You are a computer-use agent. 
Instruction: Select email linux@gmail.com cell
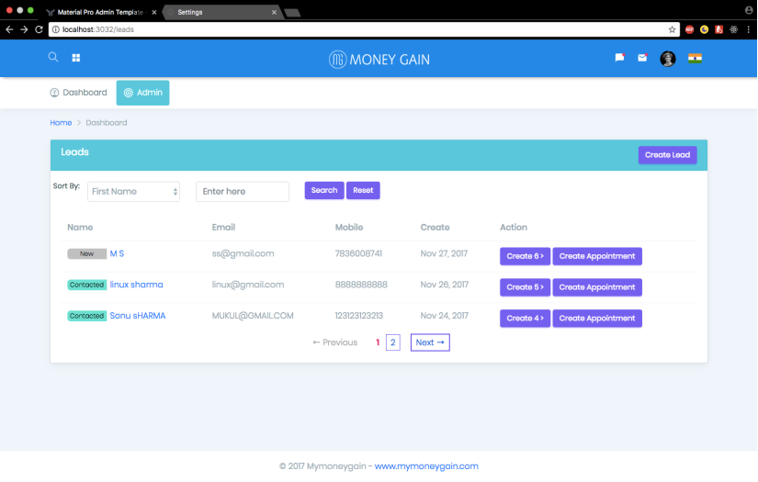coord(248,285)
